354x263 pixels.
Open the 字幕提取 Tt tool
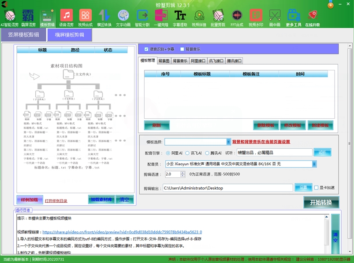(x=180, y=18)
